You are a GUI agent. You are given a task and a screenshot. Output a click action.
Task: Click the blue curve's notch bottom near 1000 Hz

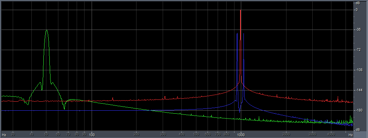pyautogui.click(x=239, y=113)
